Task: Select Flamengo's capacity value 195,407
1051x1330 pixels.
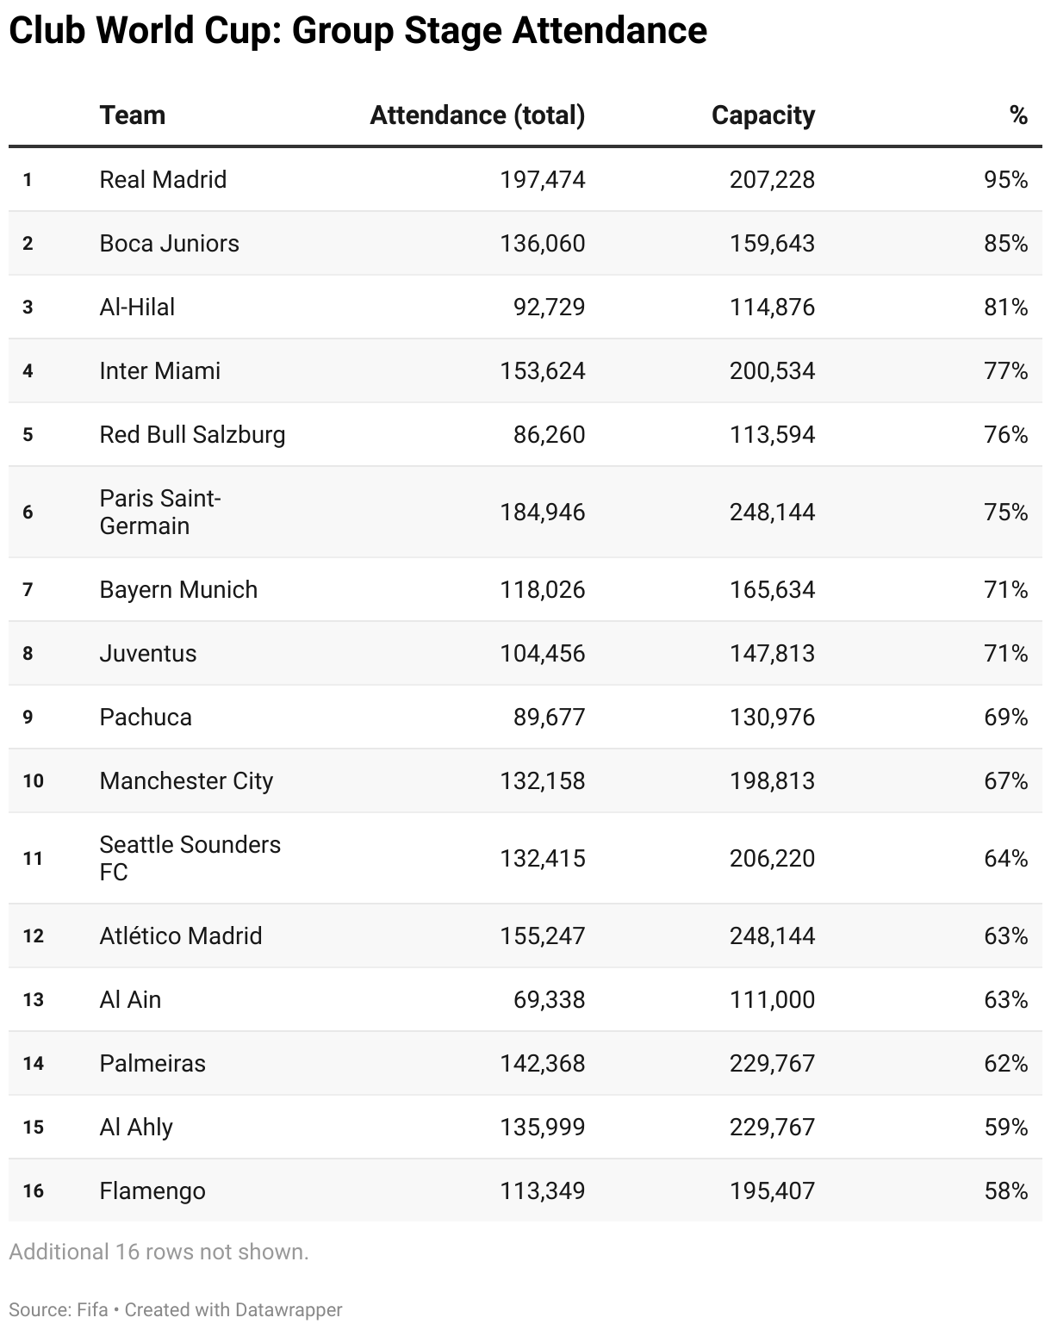Action: click(772, 1191)
